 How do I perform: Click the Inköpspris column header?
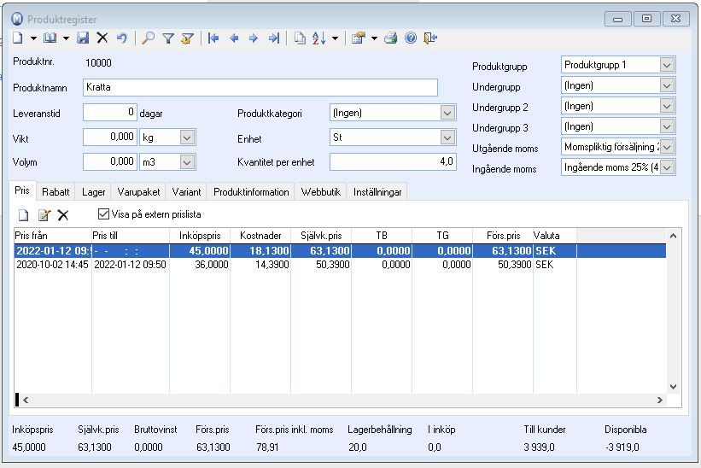point(202,235)
